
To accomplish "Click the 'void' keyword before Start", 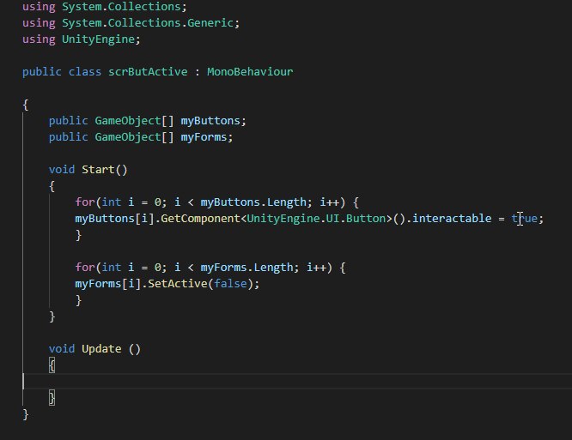I will tap(62, 170).
